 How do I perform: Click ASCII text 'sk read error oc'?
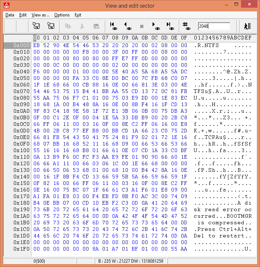tap(222, 209)
